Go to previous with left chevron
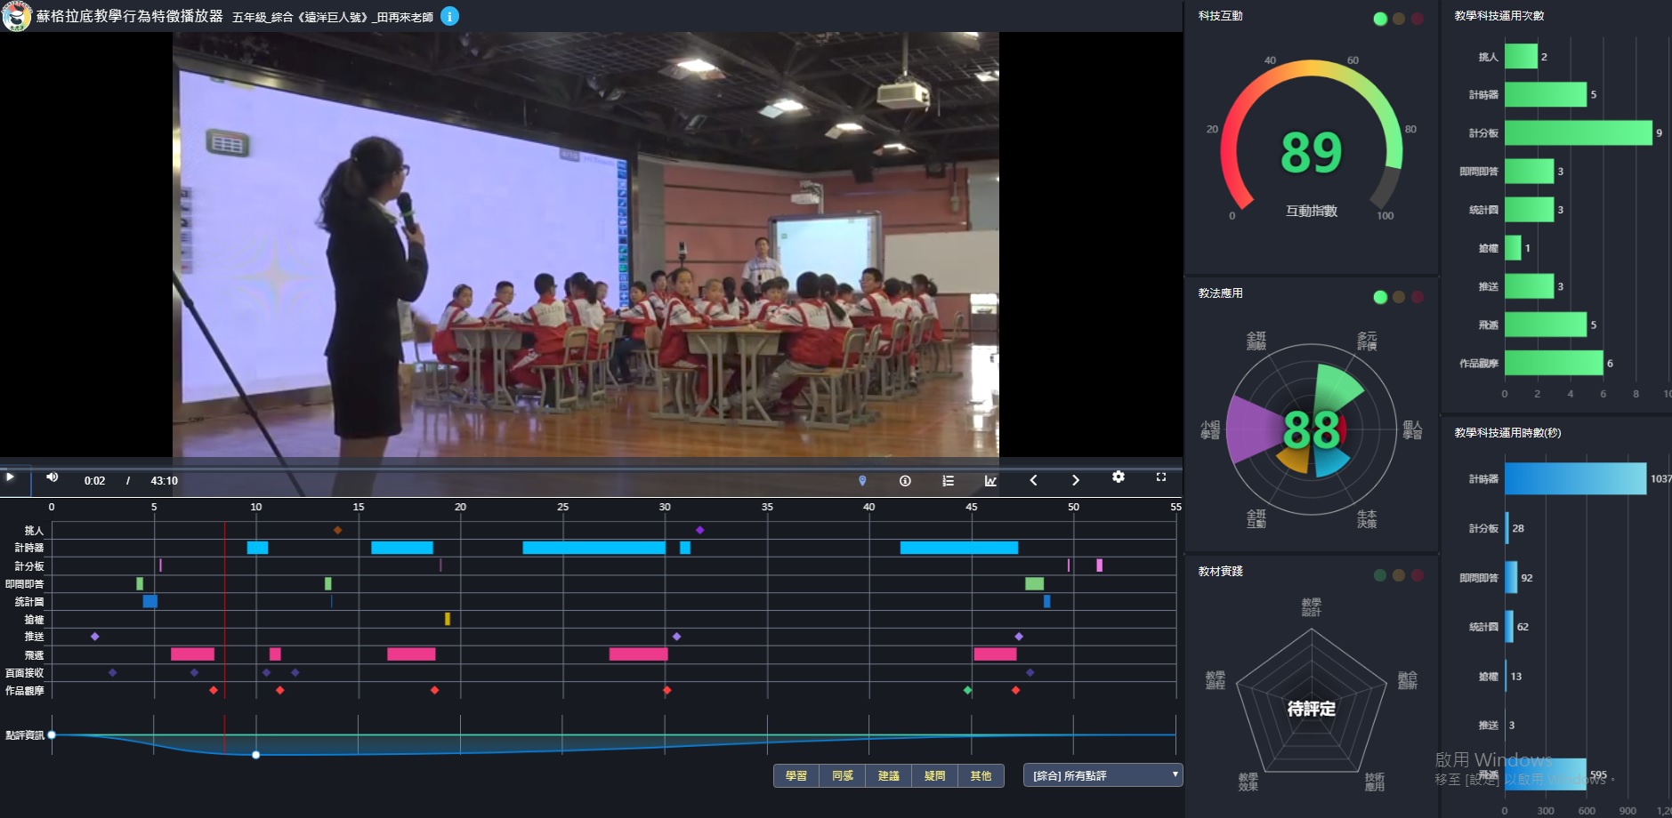This screenshot has height=818, width=1672. pos(1033,480)
